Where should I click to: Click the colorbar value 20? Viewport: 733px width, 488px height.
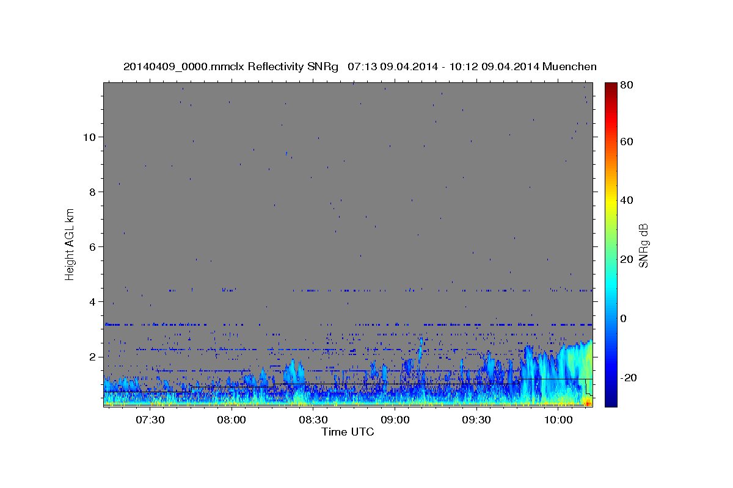pos(627,259)
